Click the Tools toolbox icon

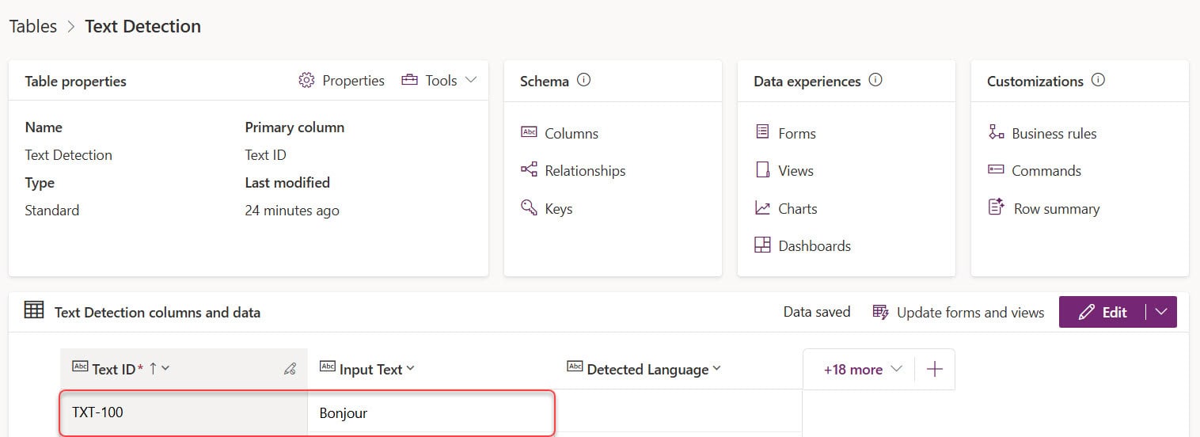[x=409, y=80]
